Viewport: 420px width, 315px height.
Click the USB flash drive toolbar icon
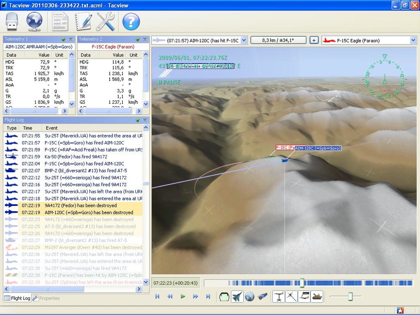coord(12,22)
